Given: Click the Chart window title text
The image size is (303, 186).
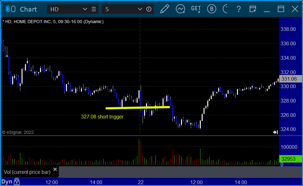Looking at the screenshot, I should [x=28, y=9].
